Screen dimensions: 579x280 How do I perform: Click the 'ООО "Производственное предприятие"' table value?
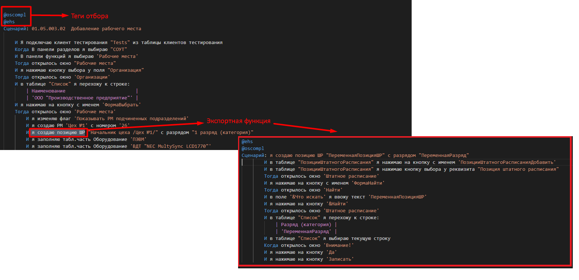click(x=82, y=98)
